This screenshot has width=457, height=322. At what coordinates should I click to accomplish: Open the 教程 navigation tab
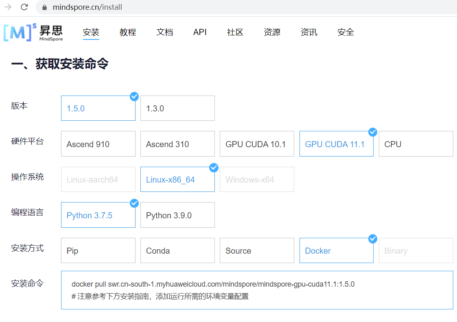coord(128,32)
